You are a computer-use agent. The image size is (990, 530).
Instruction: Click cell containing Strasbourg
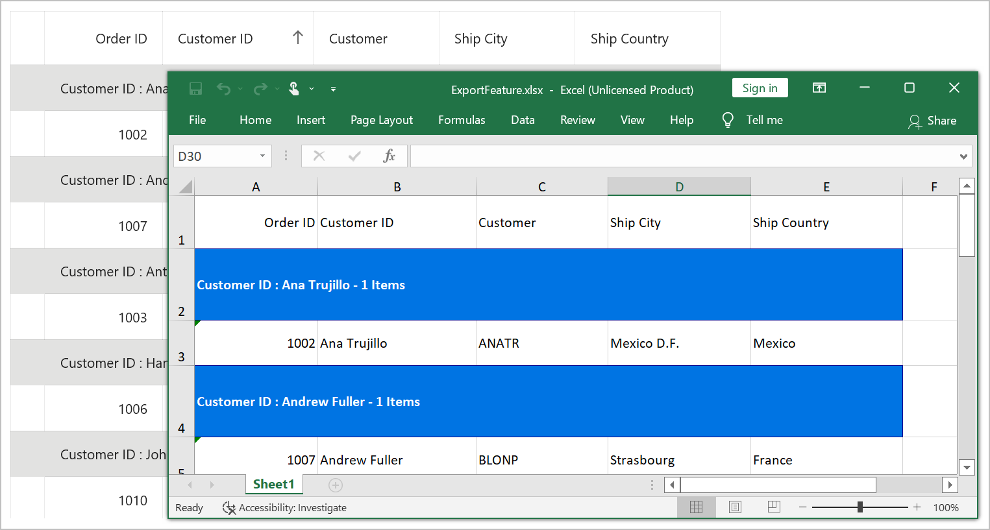coord(679,456)
